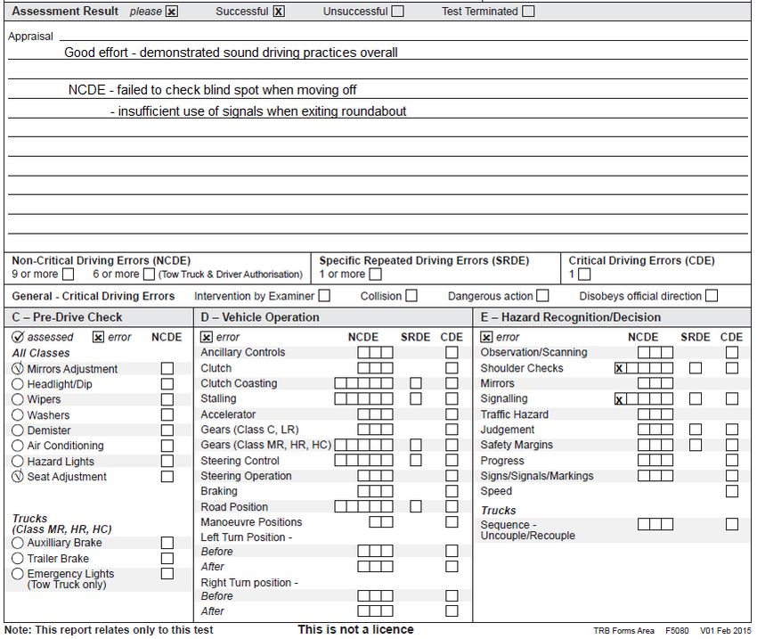Mark CDE box for Clutch
Viewport: 757px width, 639px height.
click(452, 368)
